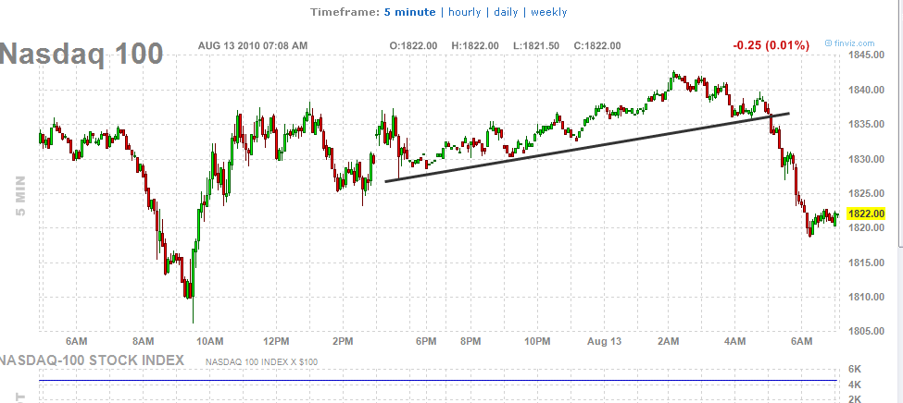The image size is (903, 403).
Task: Click the yellow 1822.00 current price label
Action: pos(867,214)
